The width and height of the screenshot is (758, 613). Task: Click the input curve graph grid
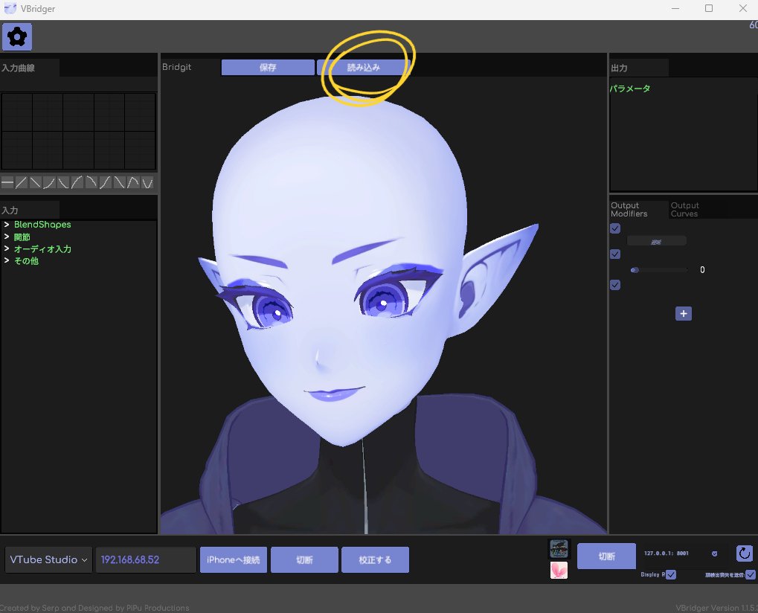(78, 131)
